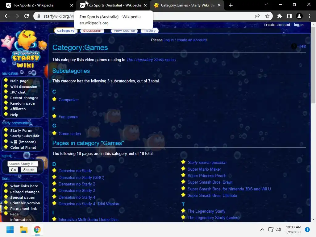Show hidden system tray icons
This screenshot has height=237, width=316.
click(262, 230)
